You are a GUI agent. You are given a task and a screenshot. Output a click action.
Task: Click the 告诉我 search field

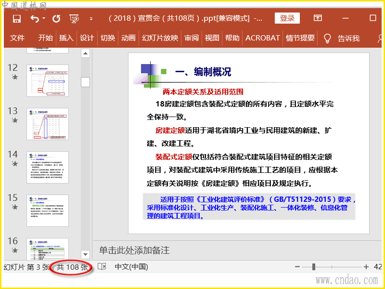tap(348, 39)
